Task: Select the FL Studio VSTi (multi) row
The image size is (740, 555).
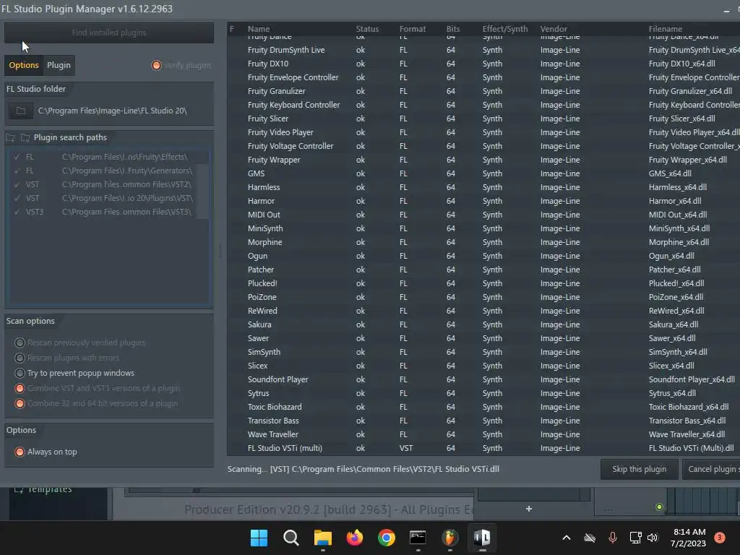Action: click(483, 448)
